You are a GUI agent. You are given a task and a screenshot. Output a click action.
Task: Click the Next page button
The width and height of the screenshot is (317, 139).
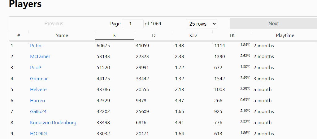coord(273,24)
